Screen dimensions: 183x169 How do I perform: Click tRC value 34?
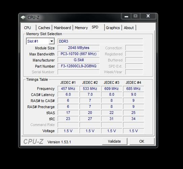pos(133,119)
